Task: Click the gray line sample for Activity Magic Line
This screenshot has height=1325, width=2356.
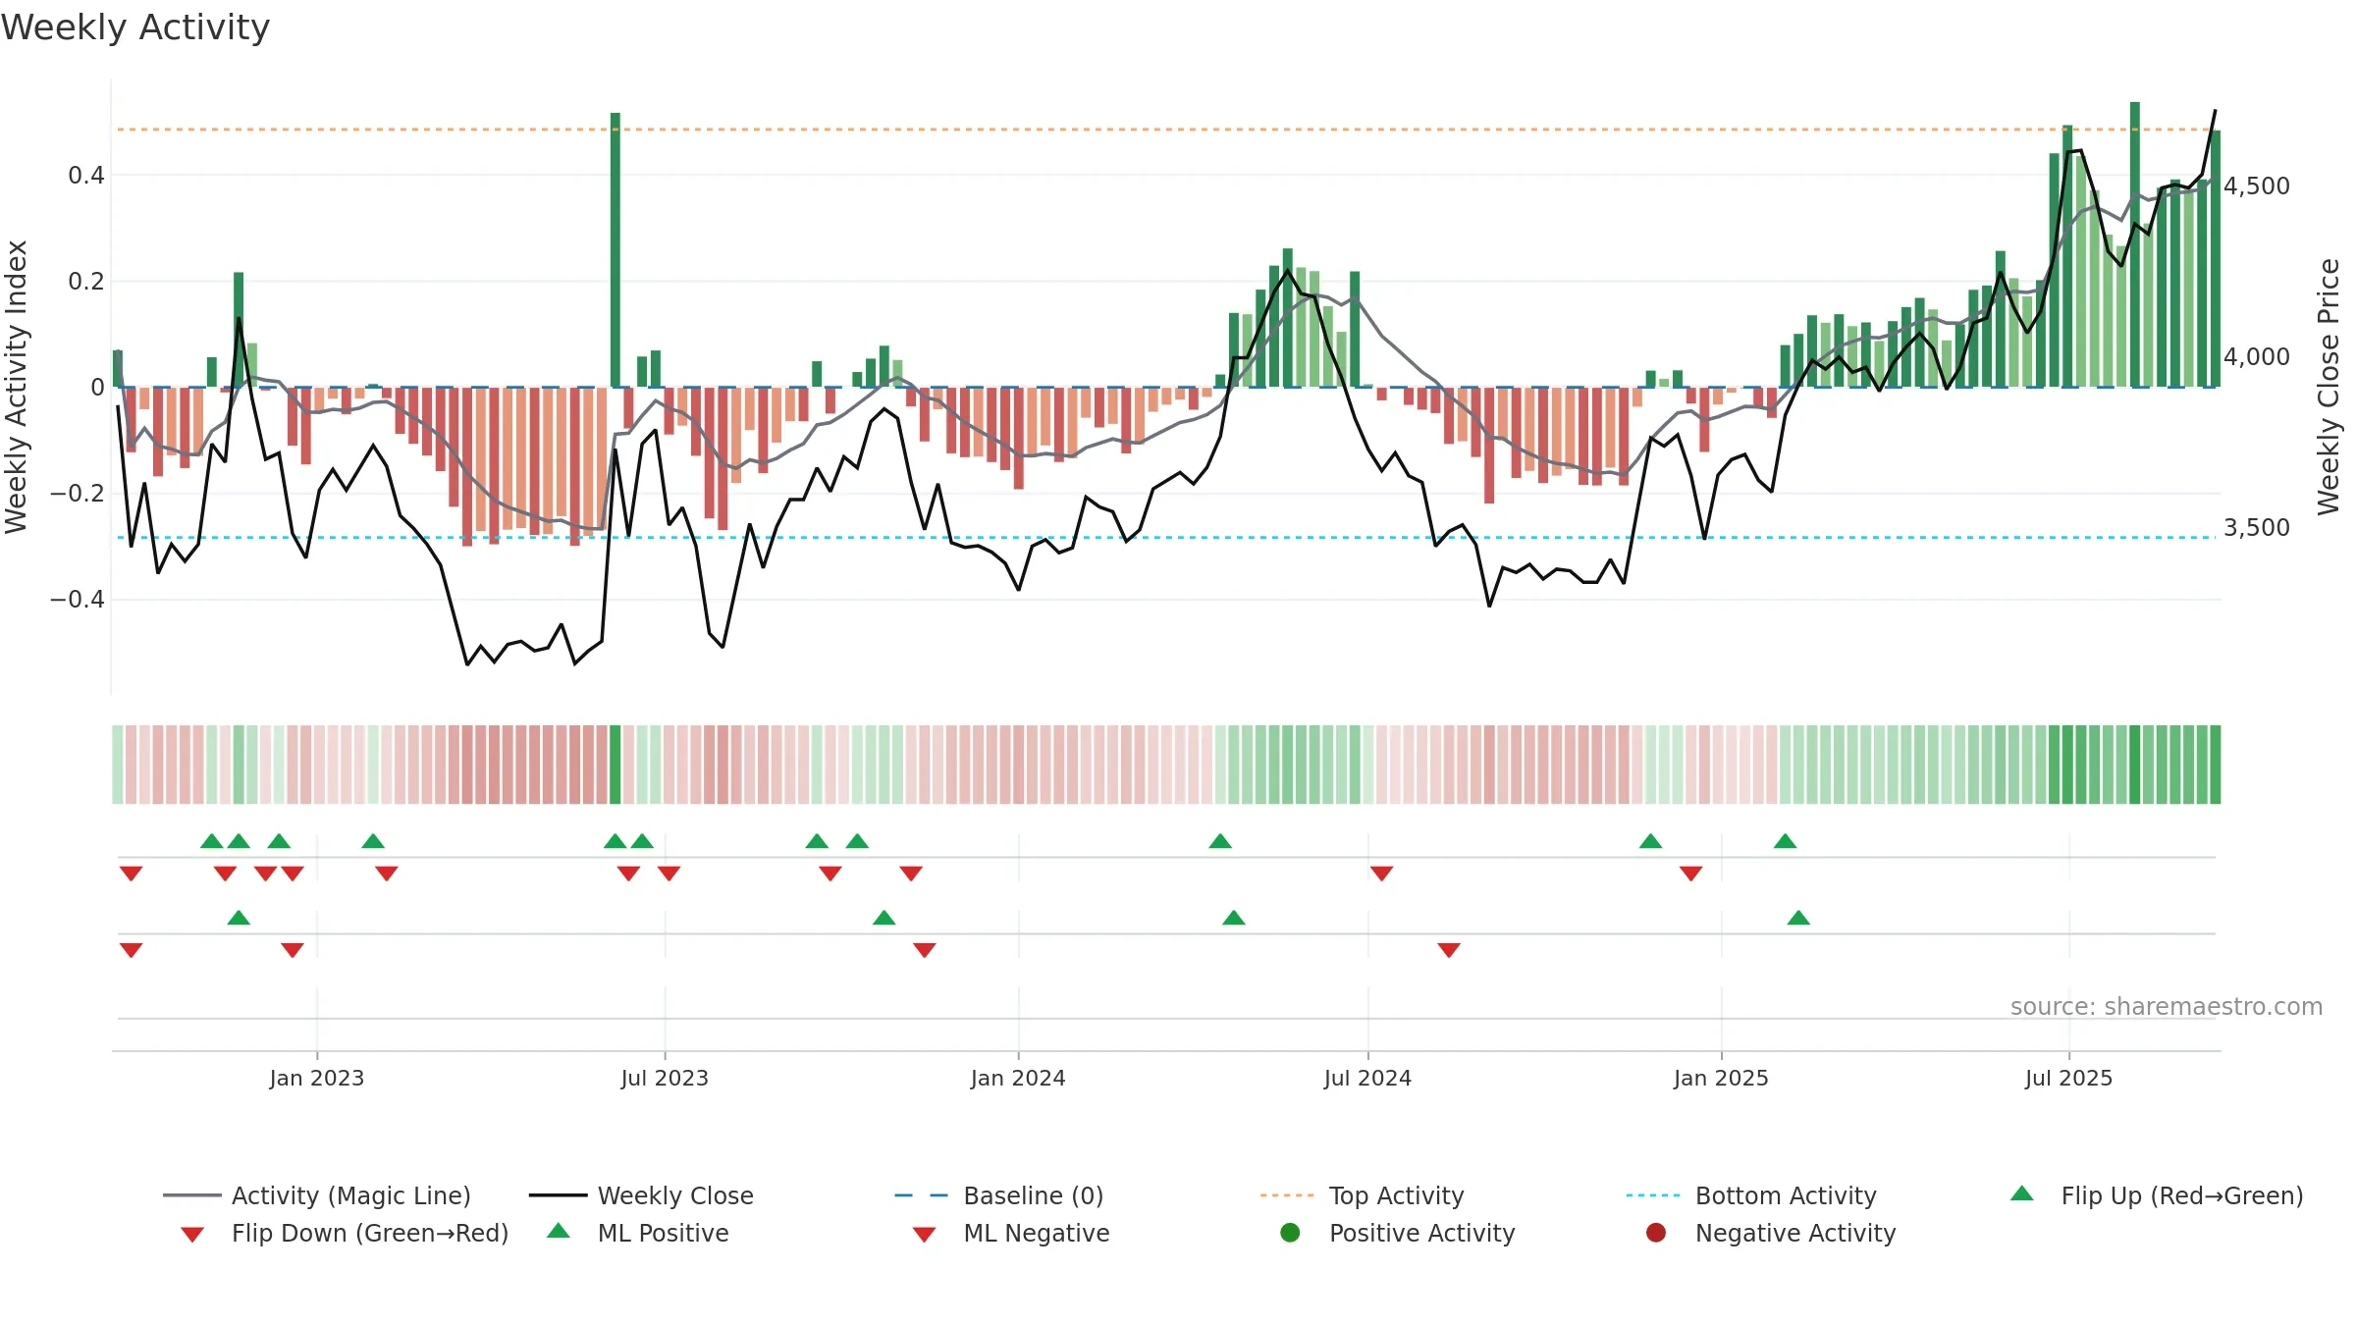Action: [x=192, y=1195]
